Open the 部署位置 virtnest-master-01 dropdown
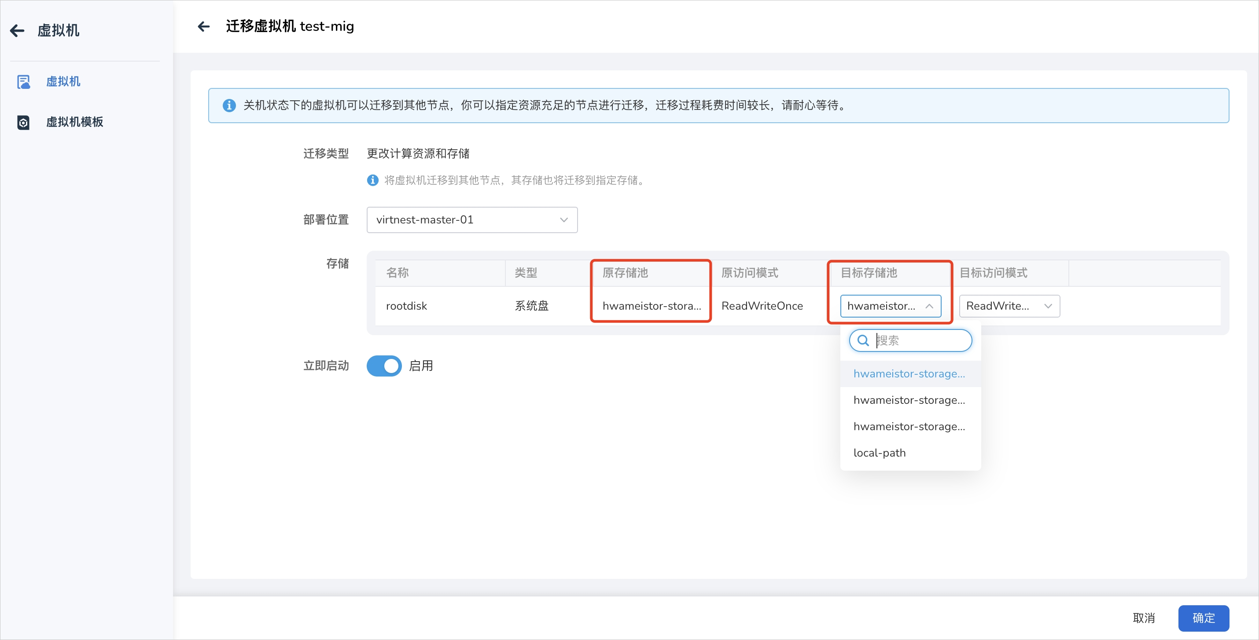Screen dimensions: 1259x640 coord(472,219)
